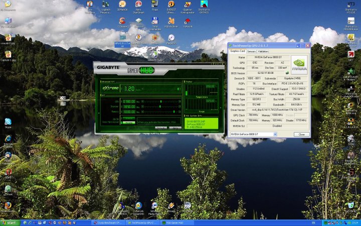Click the Default button in Gamer HUD
The width and height of the screenshot is (361, 226).
click(x=161, y=128)
